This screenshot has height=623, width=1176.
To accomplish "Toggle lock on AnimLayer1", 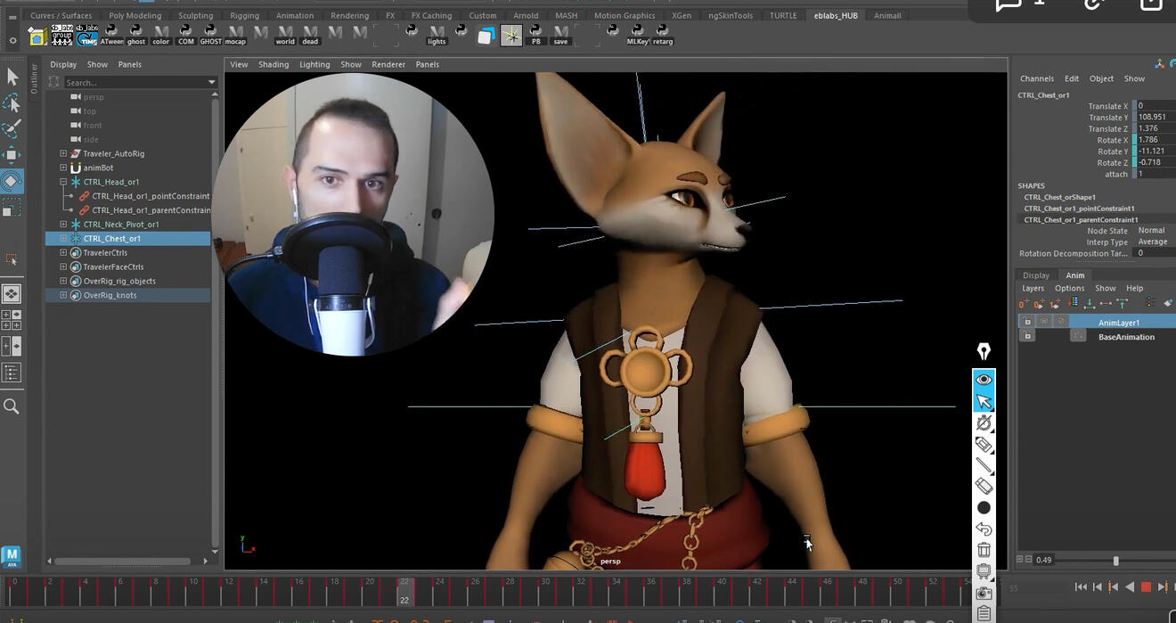I will [1027, 322].
